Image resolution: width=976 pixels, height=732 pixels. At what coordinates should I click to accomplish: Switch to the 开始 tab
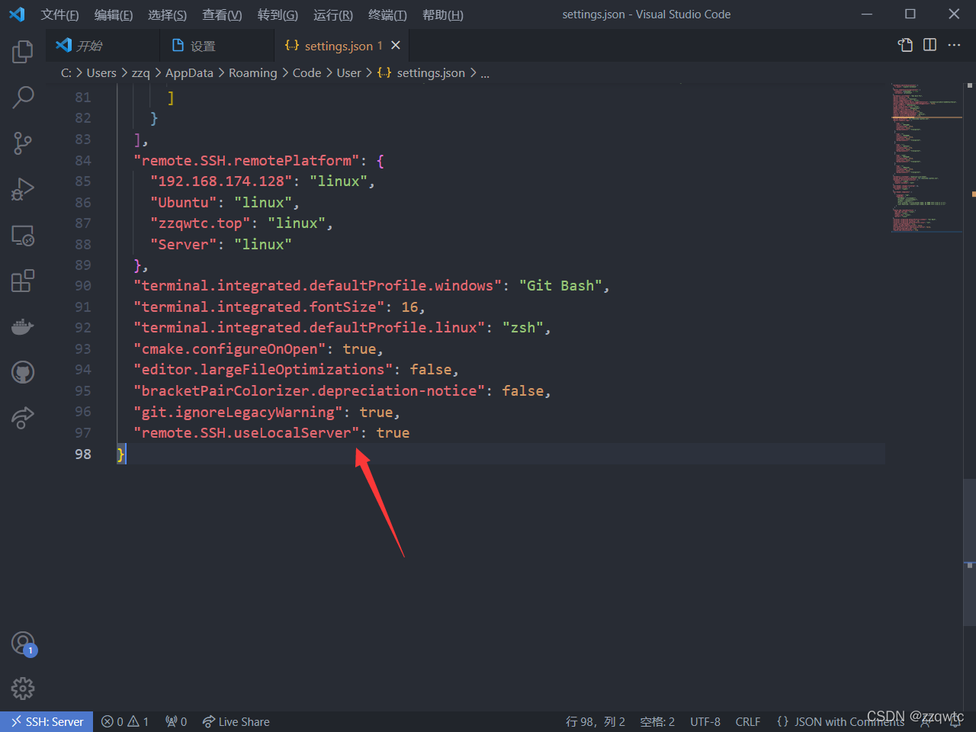(103, 46)
